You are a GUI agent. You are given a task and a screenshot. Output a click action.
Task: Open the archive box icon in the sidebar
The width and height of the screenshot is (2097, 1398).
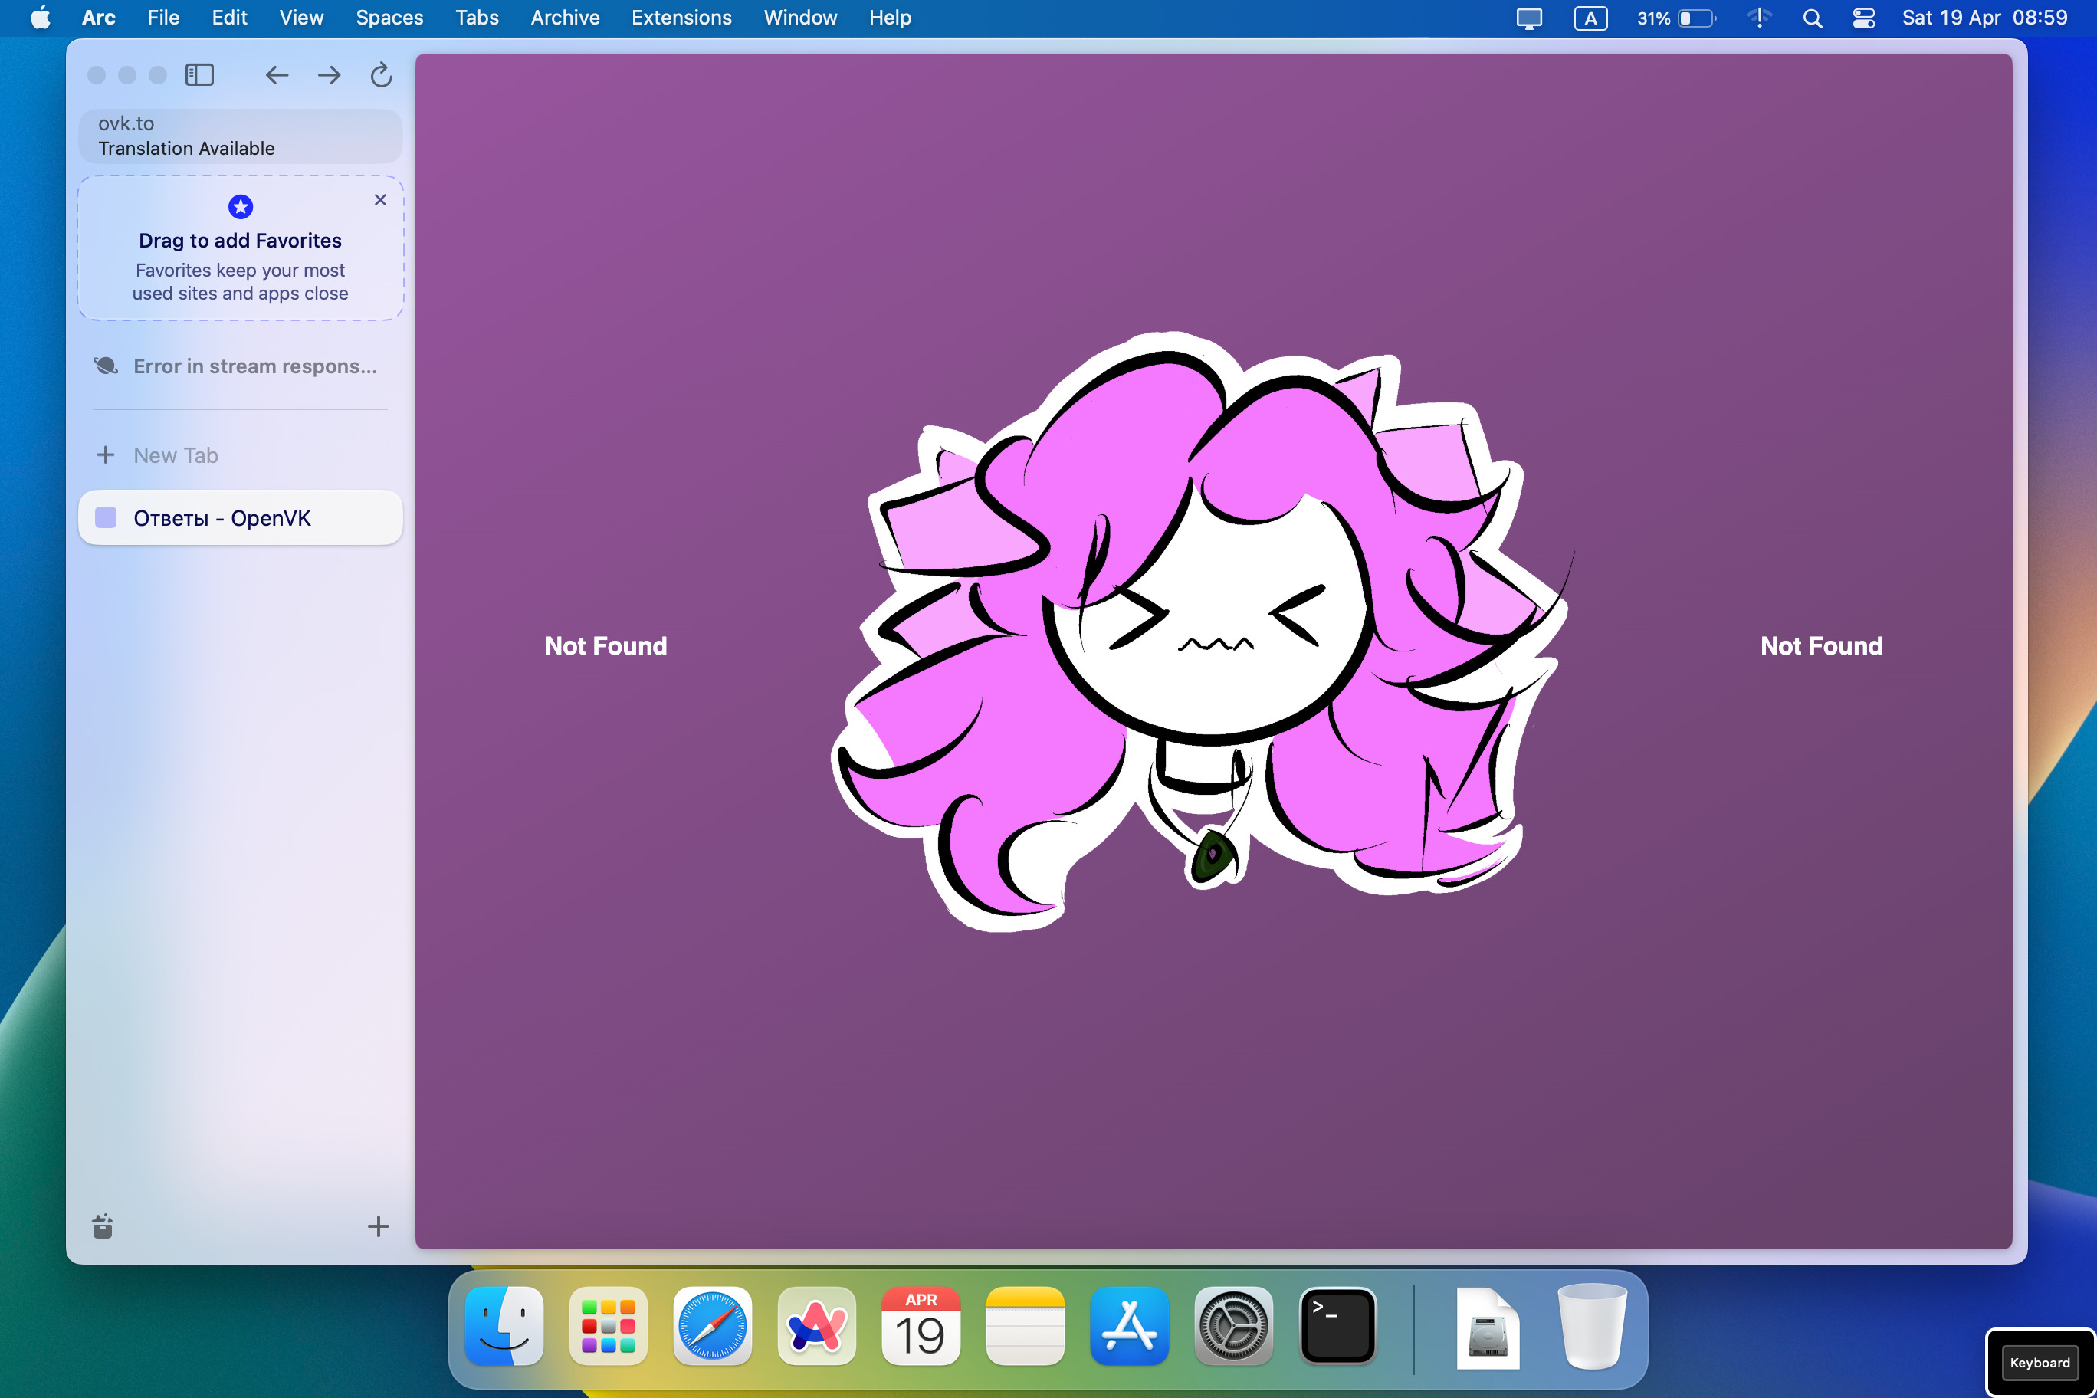coord(103,1227)
